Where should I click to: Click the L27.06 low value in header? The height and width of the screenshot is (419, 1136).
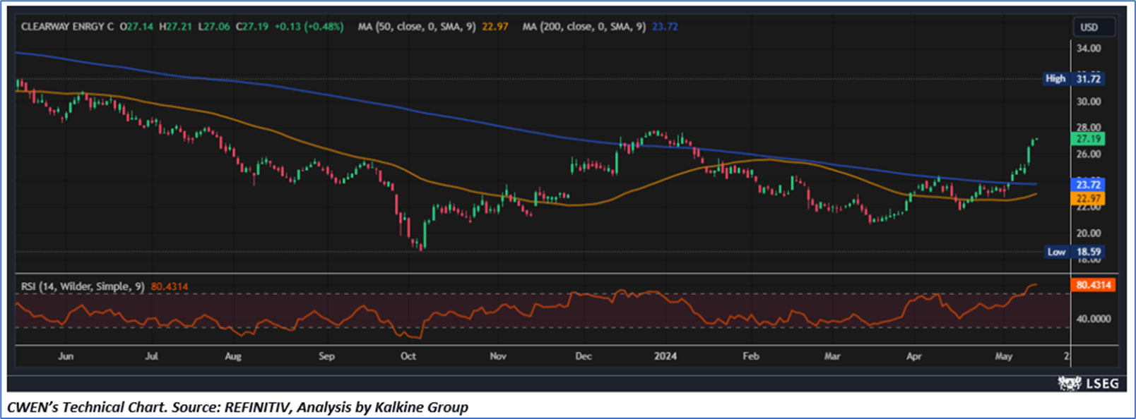(x=214, y=27)
